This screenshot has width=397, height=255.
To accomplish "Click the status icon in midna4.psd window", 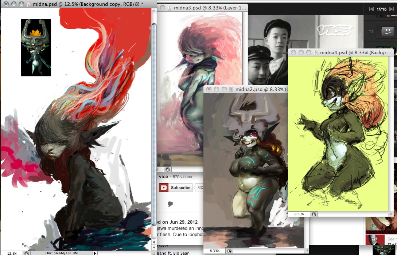I will 314,214.
